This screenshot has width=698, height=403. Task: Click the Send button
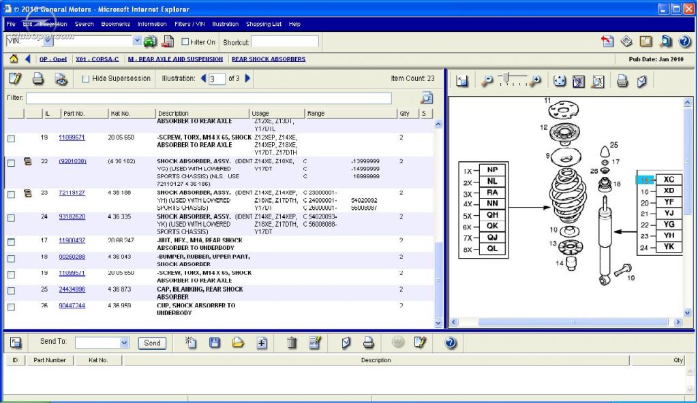click(x=152, y=343)
